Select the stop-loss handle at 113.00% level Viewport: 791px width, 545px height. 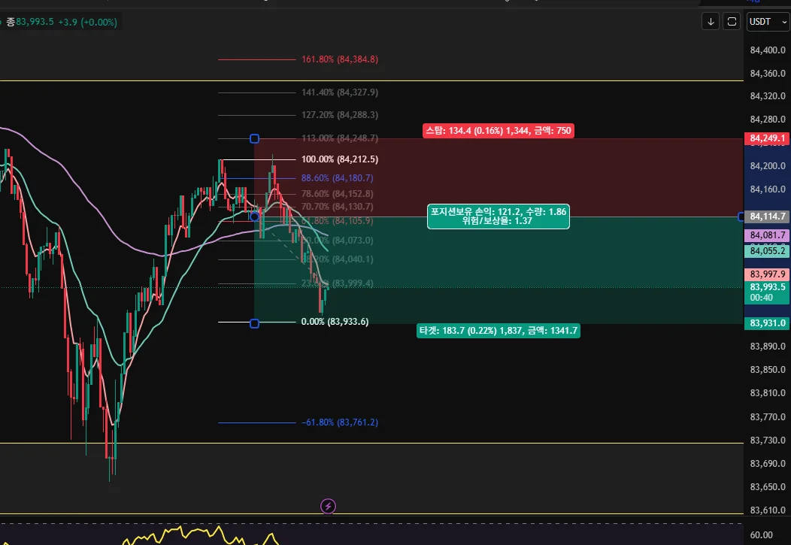(255, 138)
